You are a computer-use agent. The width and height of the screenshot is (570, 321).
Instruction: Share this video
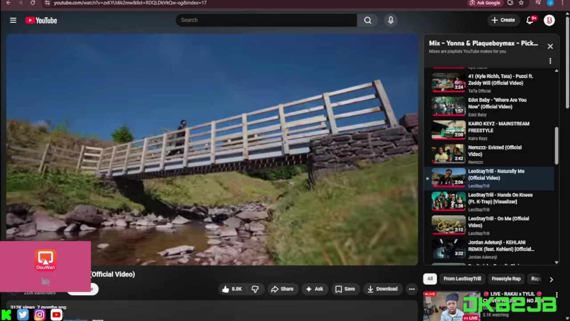[x=282, y=289]
